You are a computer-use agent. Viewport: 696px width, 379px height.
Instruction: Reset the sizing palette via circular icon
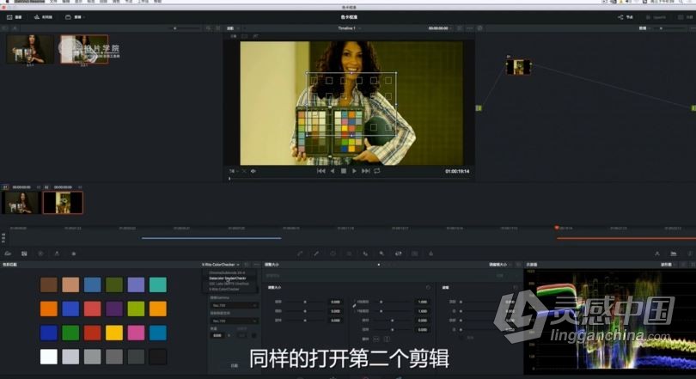click(428, 288)
